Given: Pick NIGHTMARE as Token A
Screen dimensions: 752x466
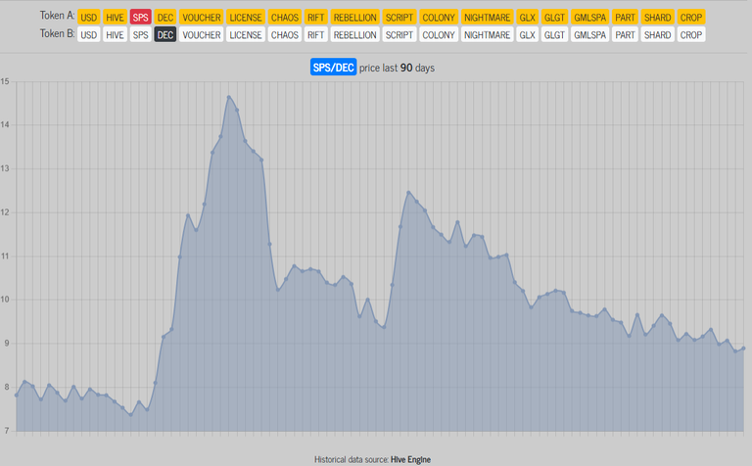Looking at the screenshot, I should [x=487, y=18].
